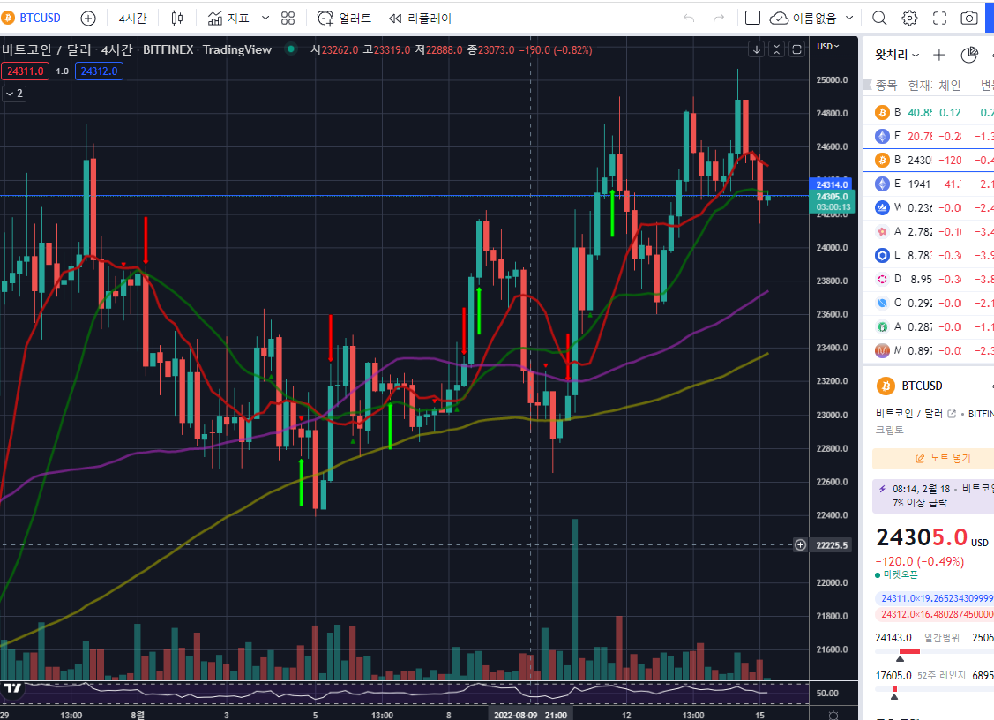Open the quick search magnifier
994x720 pixels.
tap(879, 19)
